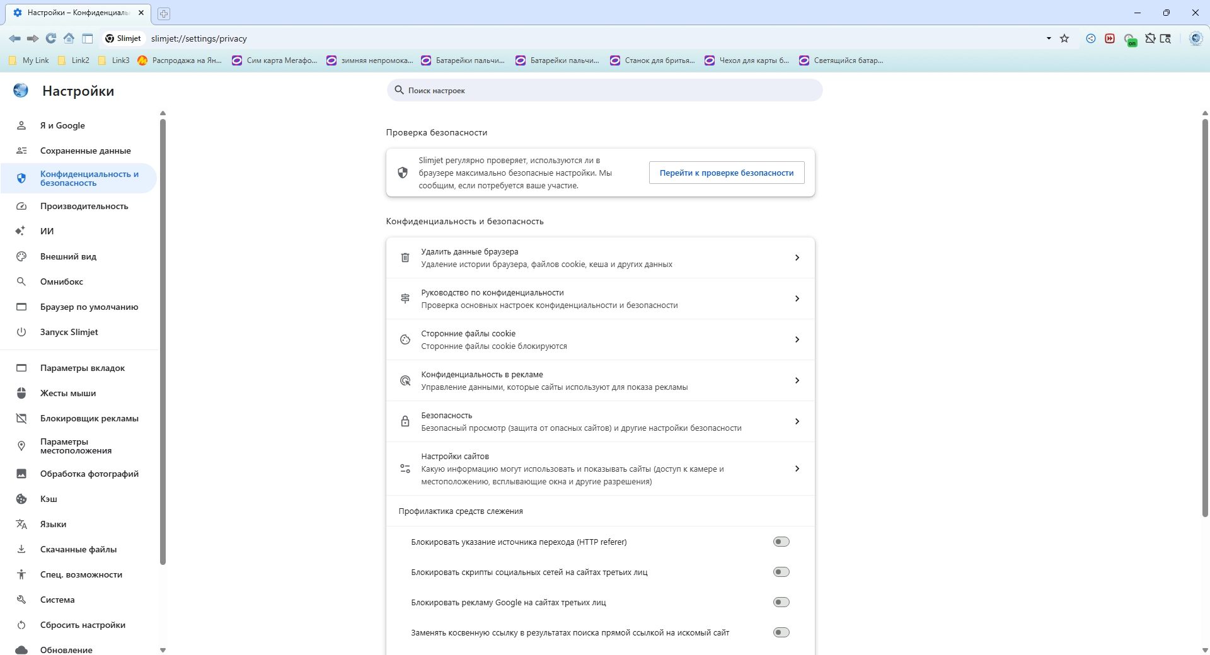Viewport: 1210px width, 655px height.
Task: Enable blocking of HTTP referer
Action: coord(781,542)
